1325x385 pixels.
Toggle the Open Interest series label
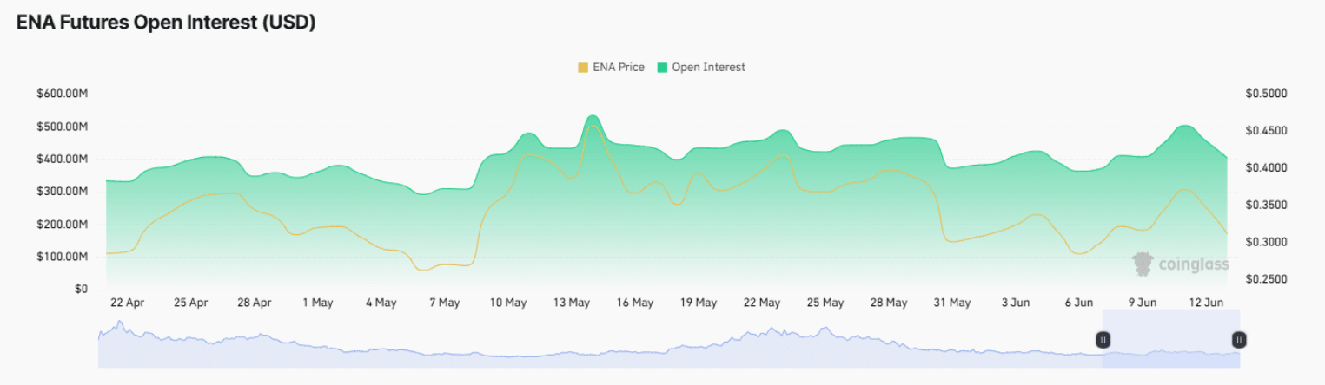pos(708,67)
